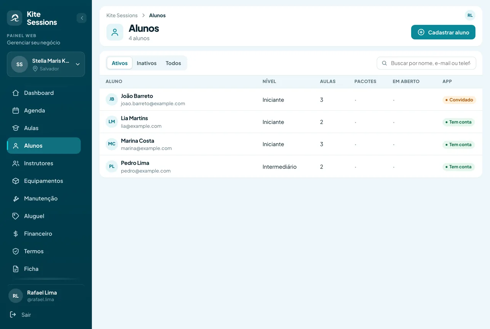Click the Sair logout icon
Viewport: 490px width, 329px height.
click(13, 314)
